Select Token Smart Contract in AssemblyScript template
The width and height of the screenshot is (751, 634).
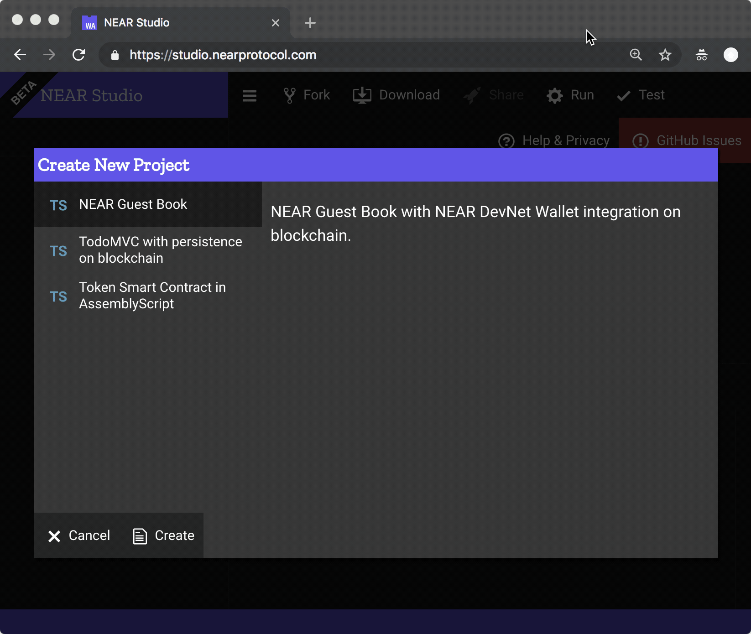click(148, 296)
